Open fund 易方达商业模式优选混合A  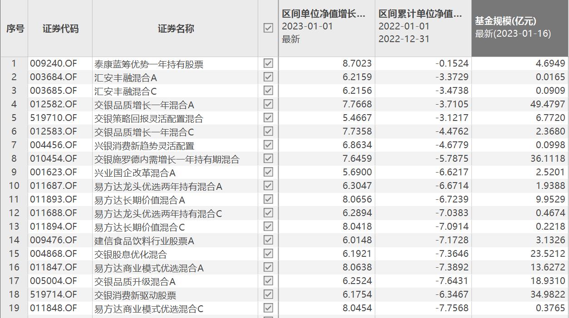pos(149,268)
